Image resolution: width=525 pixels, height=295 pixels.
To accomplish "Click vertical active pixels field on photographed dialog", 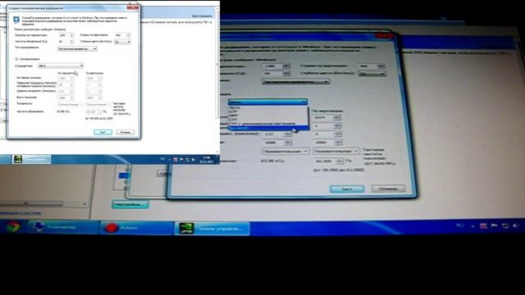I will click(326, 118).
